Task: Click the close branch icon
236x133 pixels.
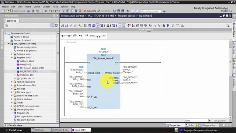Action: 86,36
